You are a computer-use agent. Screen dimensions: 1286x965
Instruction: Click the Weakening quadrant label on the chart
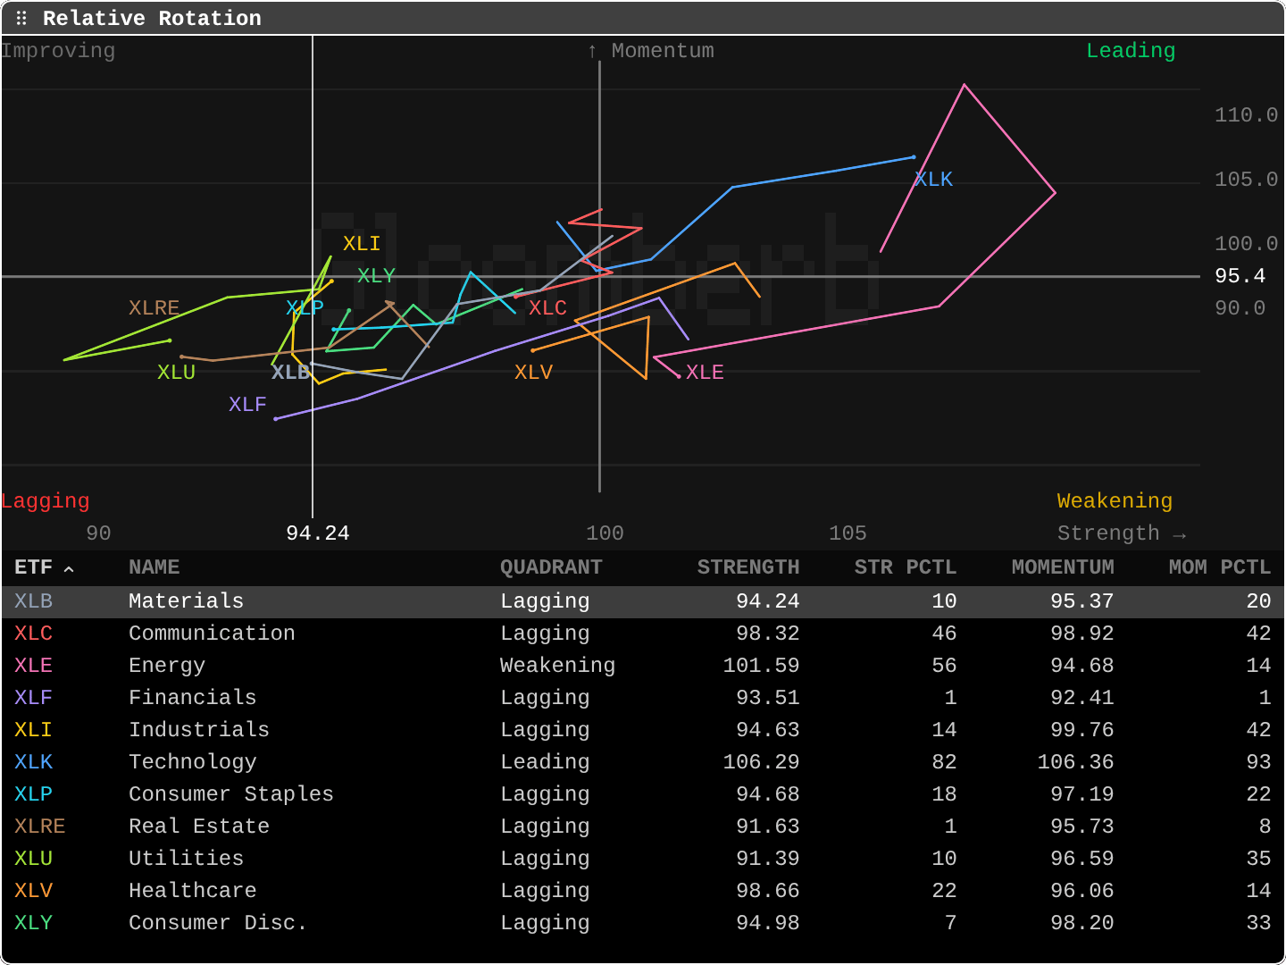(1115, 501)
